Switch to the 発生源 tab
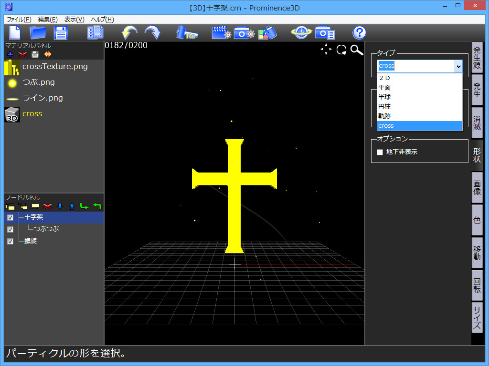The image size is (489, 366). [x=477, y=58]
